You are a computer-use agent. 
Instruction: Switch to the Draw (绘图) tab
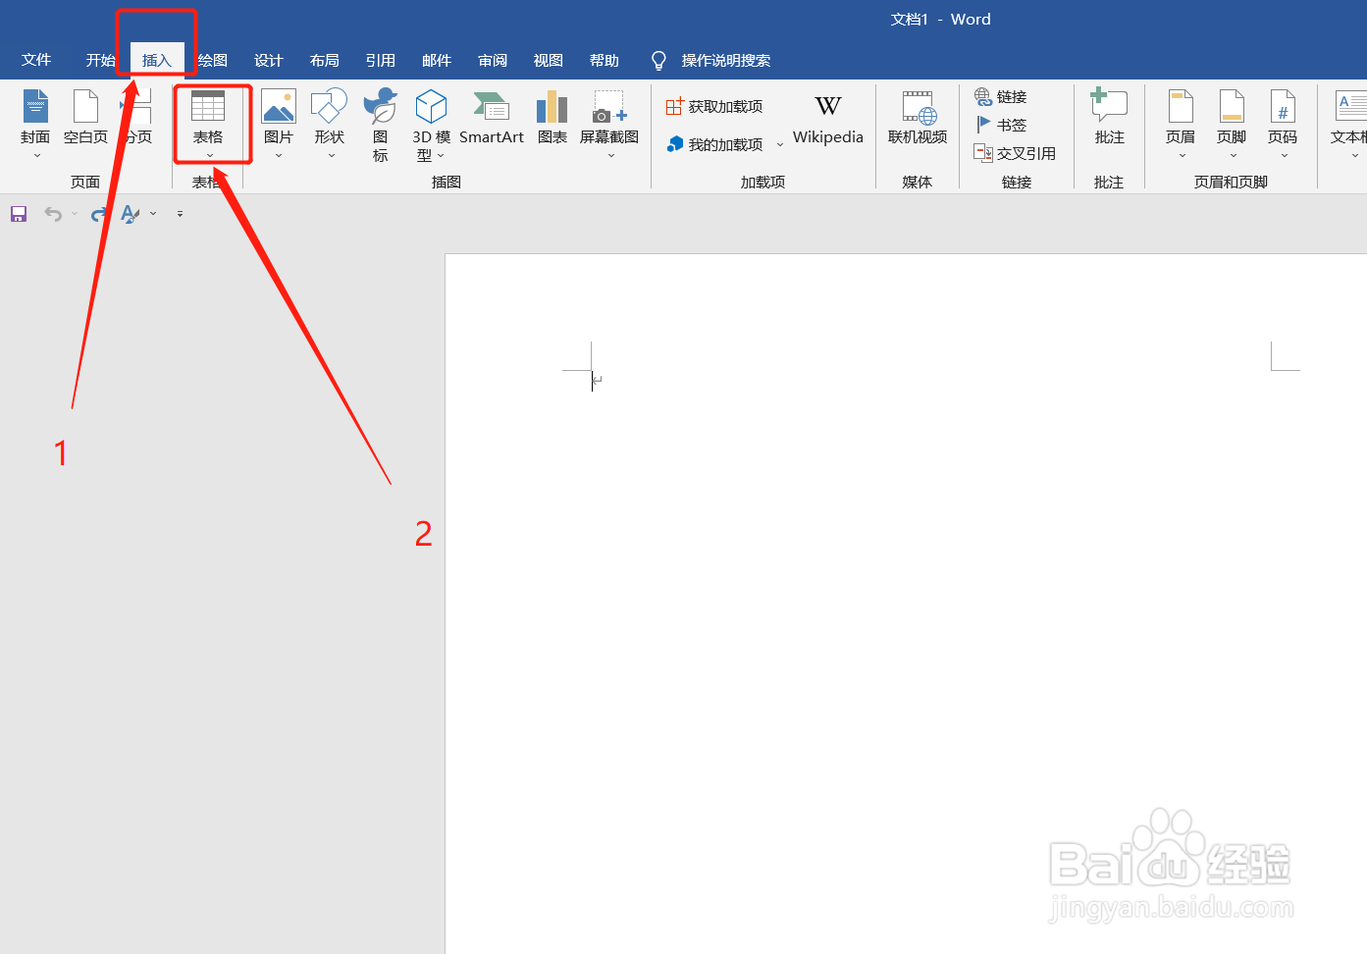point(213,60)
